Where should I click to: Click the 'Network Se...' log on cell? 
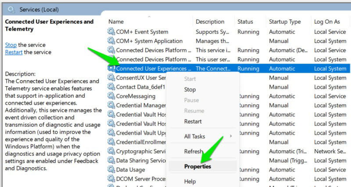[x=330, y=152]
